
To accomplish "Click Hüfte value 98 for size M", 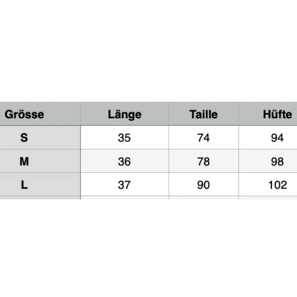I will [277, 162].
